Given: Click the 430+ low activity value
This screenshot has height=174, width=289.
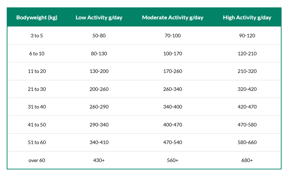Looking at the screenshot, I should click(99, 160).
